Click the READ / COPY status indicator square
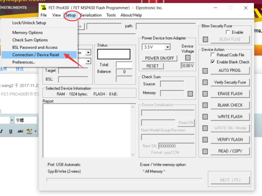Viewport: 262px width, 196px height. (x=205, y=151)
